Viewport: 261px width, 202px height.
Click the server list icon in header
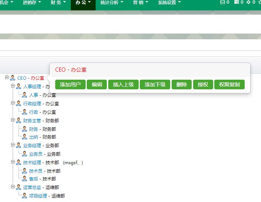(237, 2)
